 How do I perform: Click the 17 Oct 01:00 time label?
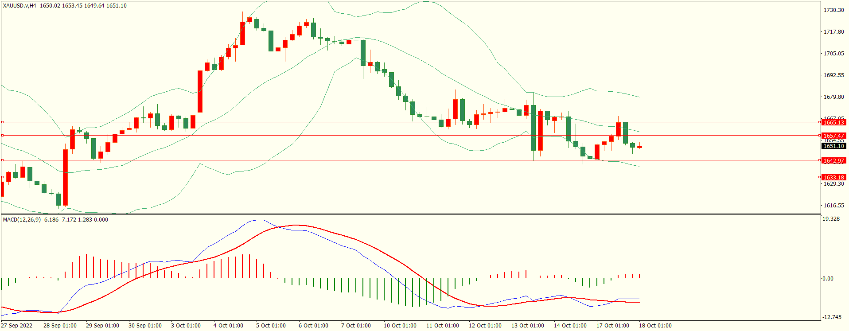pyautogui.click(x=613, y=325)
